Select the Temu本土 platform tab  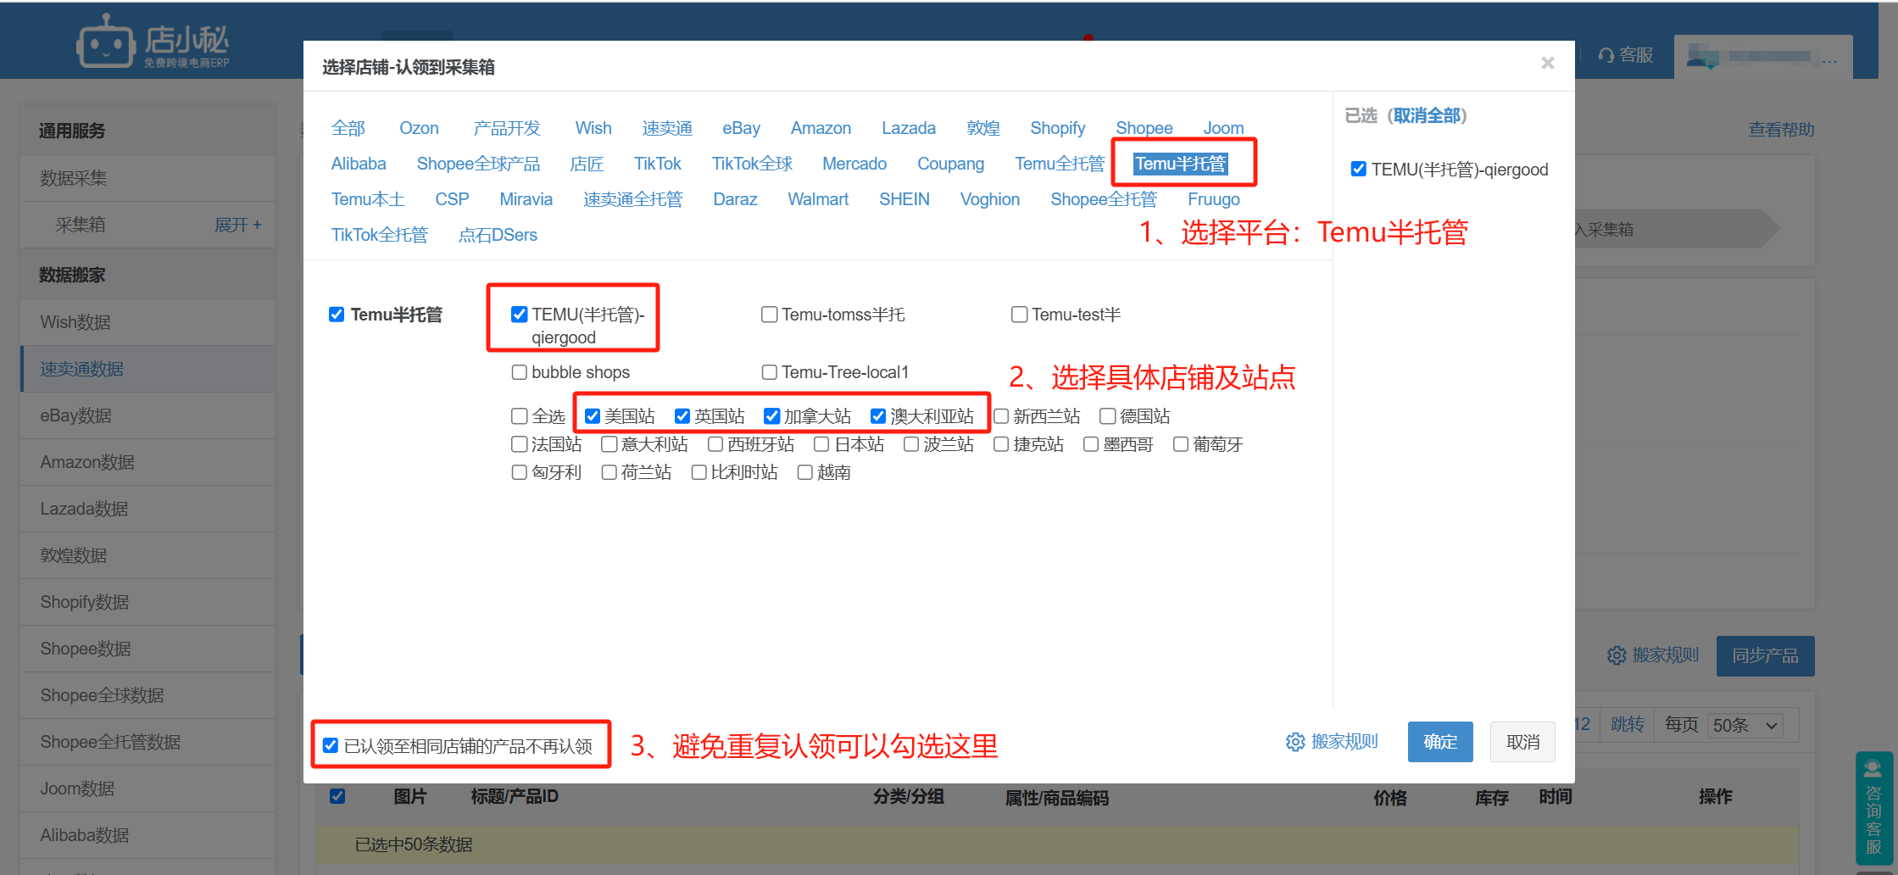368,199
